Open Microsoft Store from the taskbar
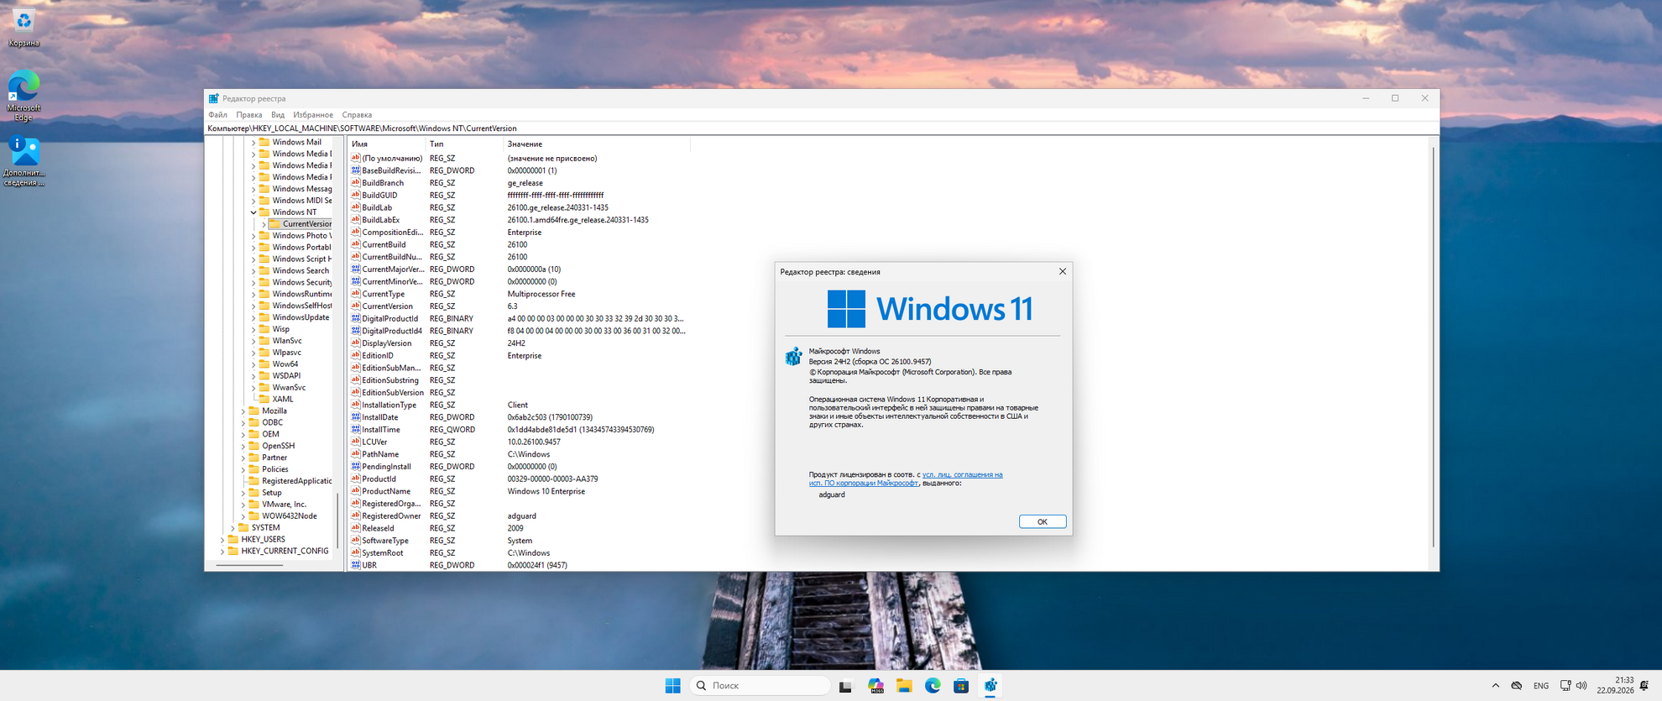1662x701 pixels. [x=961, y=686]
